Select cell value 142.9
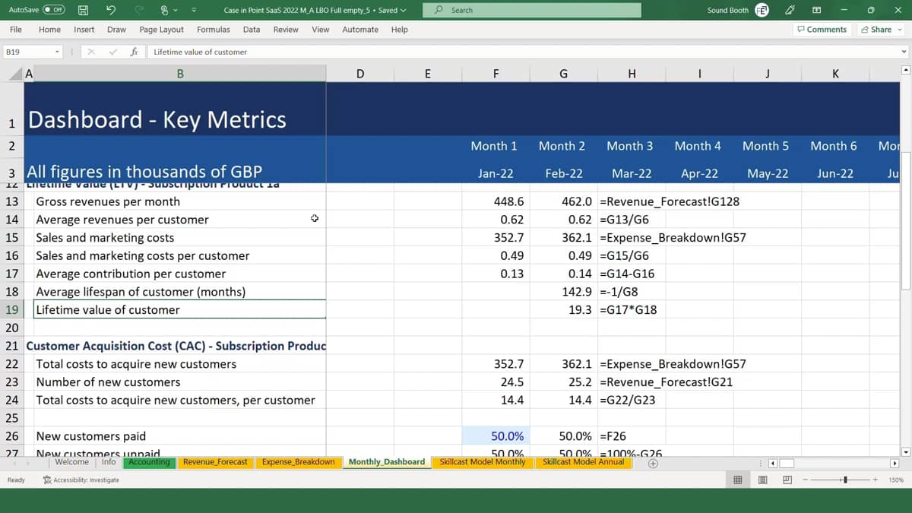The height and width of the screenshot is (513, 912). (563, 292)
